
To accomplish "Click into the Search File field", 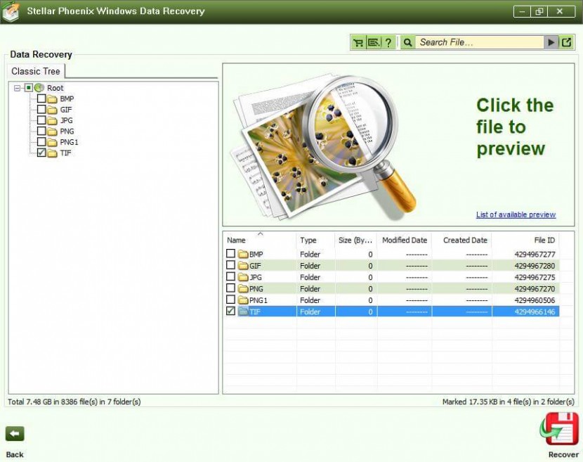I will click(x=479, y=42).
